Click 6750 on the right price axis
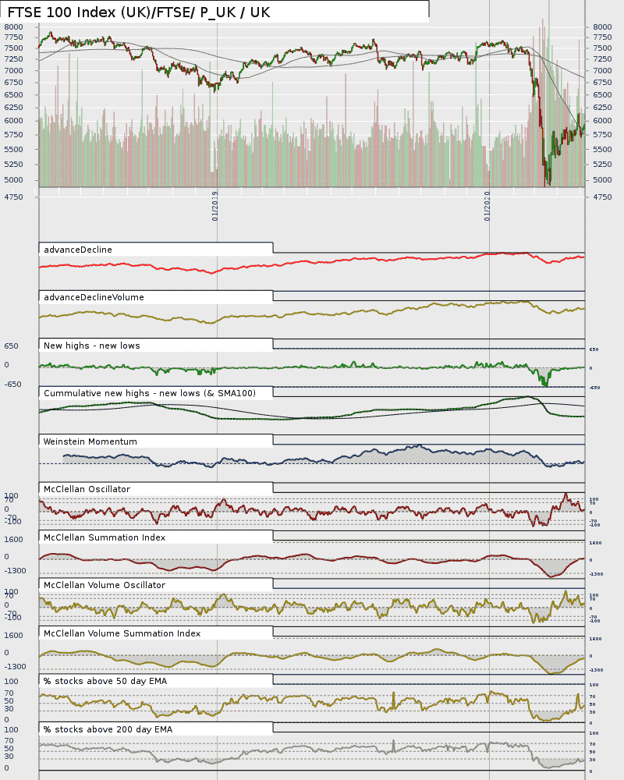This screenshot has width=624, height=780. 602,83
